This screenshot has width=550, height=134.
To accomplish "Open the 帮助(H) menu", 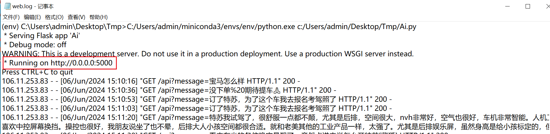I will [98, 17].
